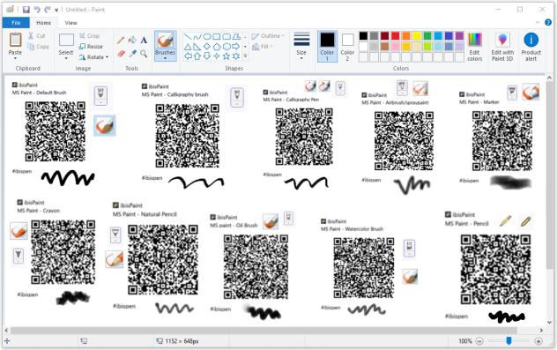Open the shape Fill dropdown
The width and height of the screenshot is (557, 350).
point(263,47)
